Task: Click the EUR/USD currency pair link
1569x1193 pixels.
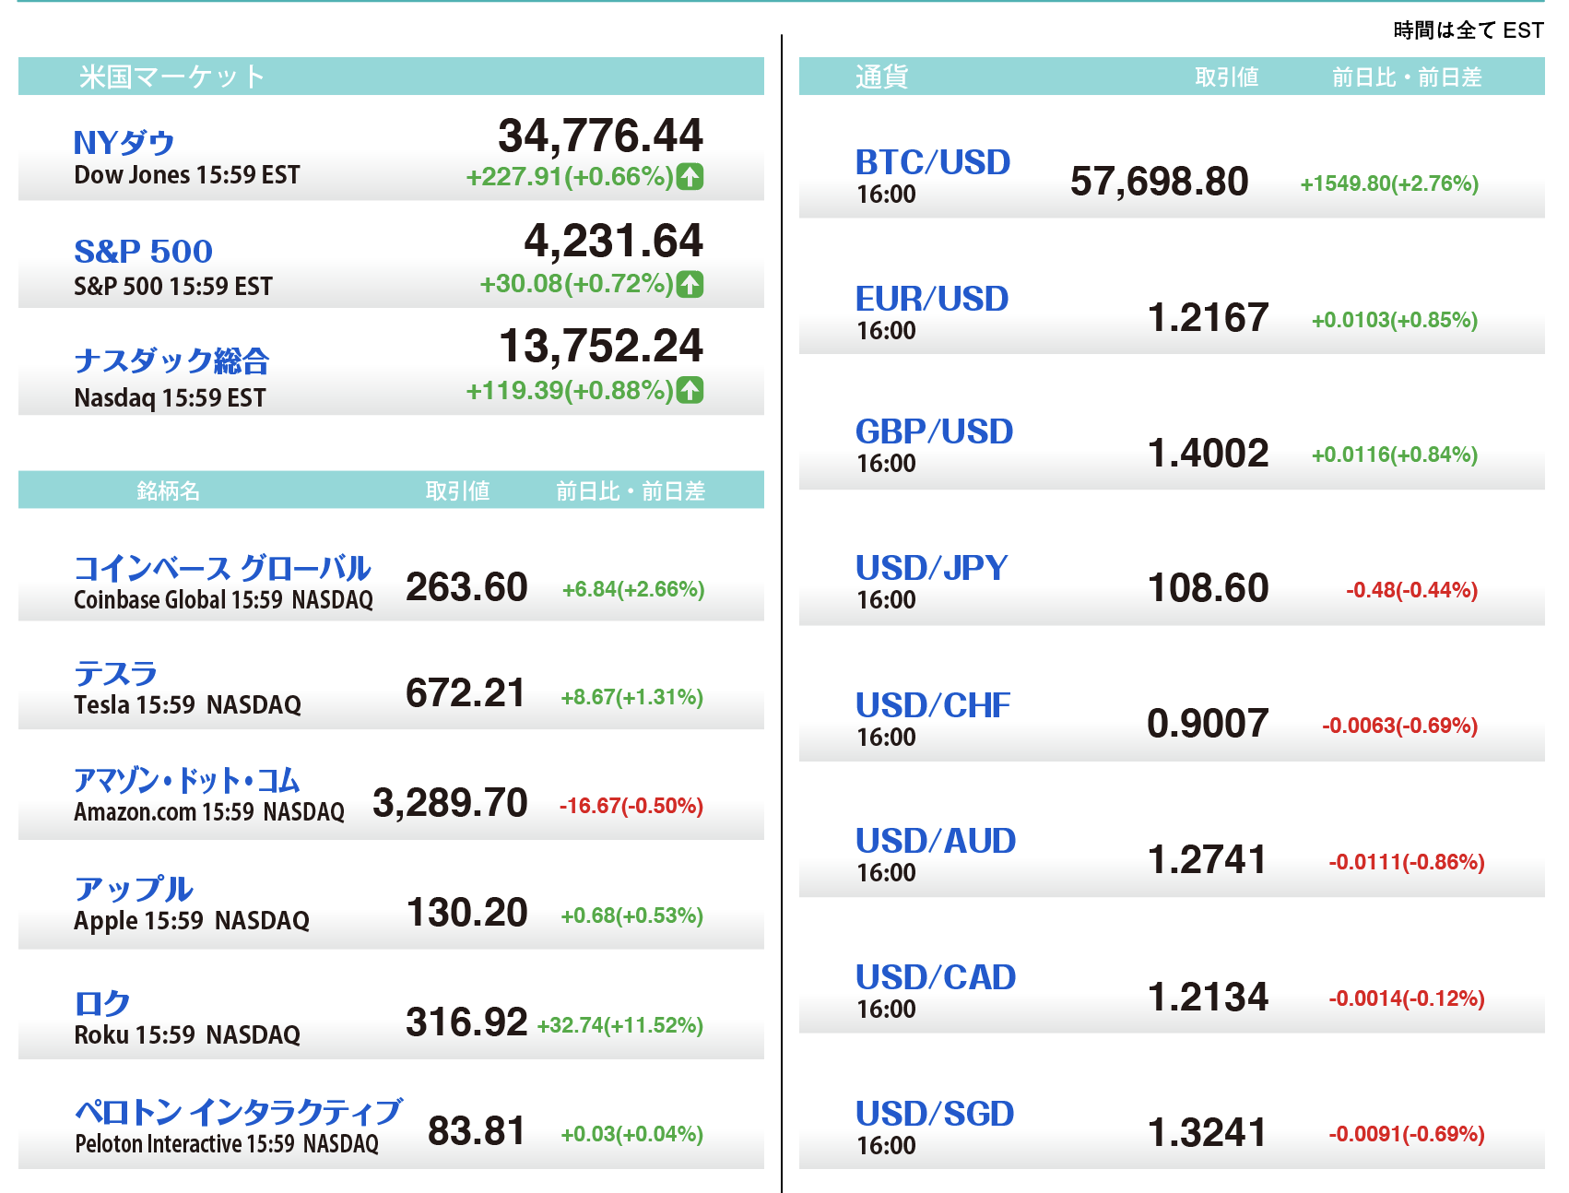Action: coord(932,299)
